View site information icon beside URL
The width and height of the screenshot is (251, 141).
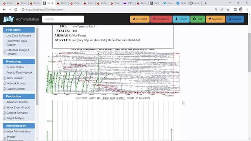tap(23, 9)
